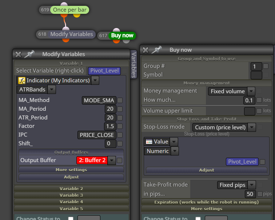Image resolution: width=275 pixels, height=220 pixels.
Task: Click the Pivot_Level variable in Variable 1
Action: 104,71
